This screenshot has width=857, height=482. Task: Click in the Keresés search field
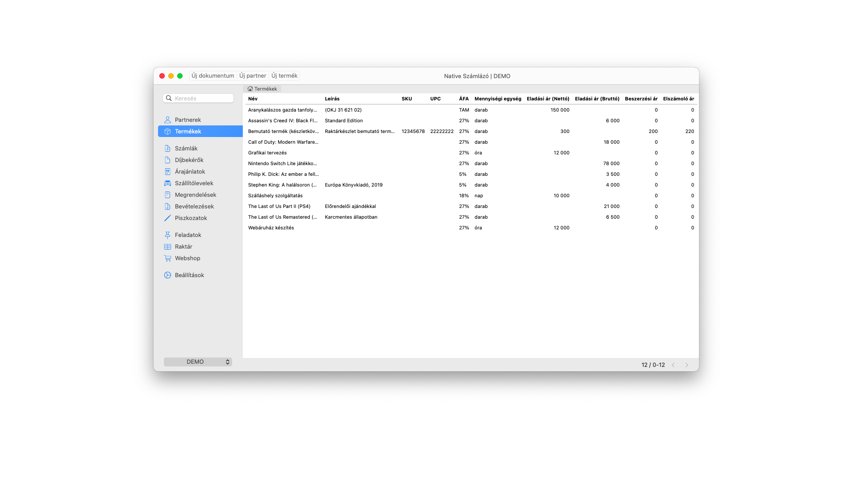pos(198,98)
